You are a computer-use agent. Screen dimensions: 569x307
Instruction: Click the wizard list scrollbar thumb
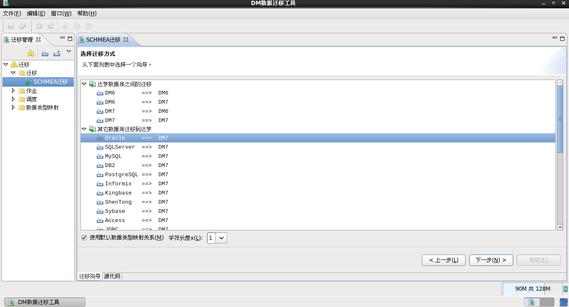(x=560, y=119)
